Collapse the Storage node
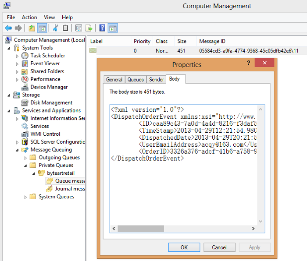Image resolution: width=307 pixels, height=261 pixels. [9, 95]
